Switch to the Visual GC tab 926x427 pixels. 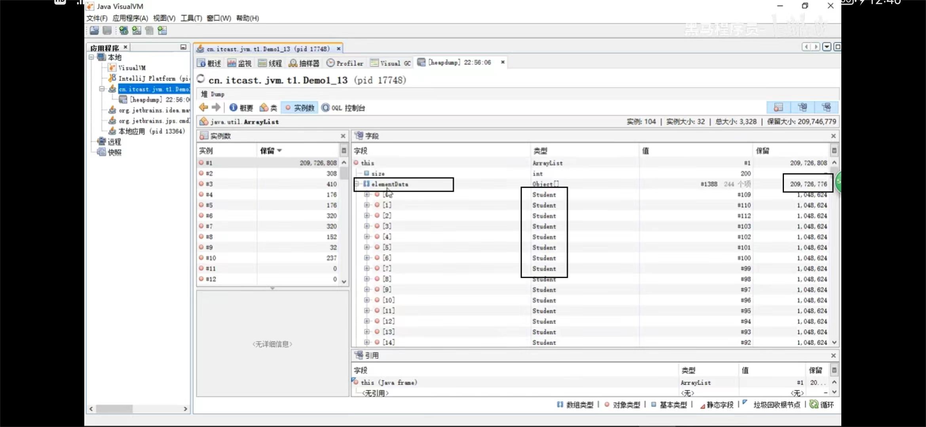click(391, 63)
